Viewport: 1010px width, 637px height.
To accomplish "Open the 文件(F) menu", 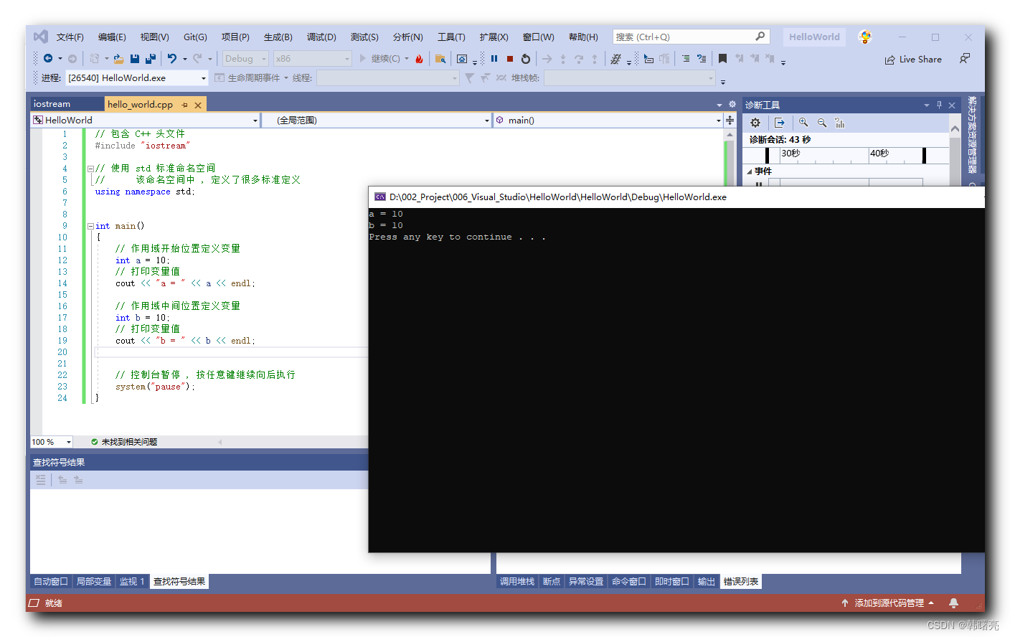I will tap(70, 37).
